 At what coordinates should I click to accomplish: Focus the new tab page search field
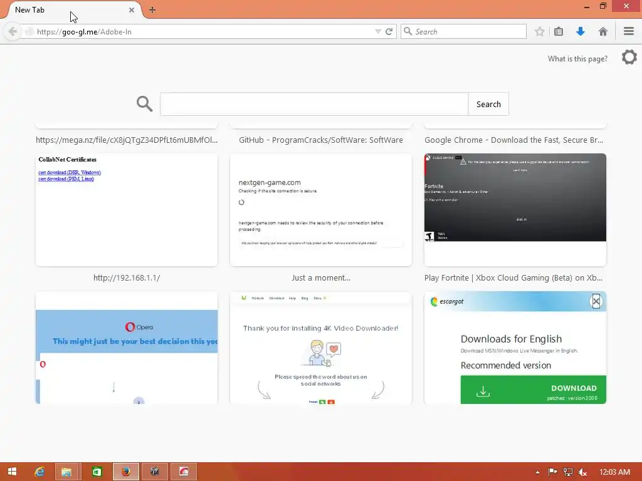tap(314, 105)
